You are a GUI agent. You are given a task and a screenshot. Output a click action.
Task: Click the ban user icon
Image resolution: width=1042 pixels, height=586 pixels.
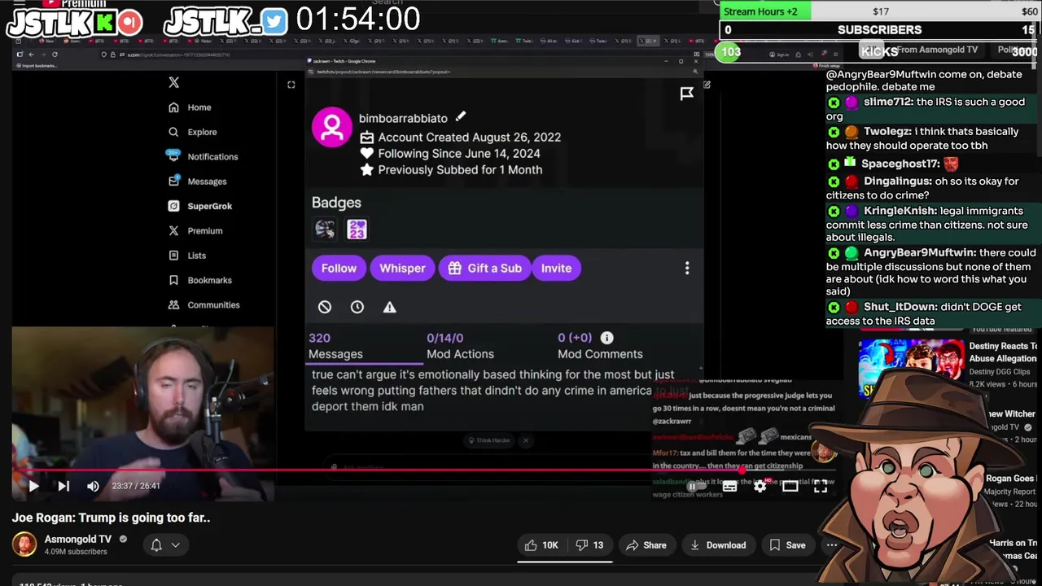325,307
